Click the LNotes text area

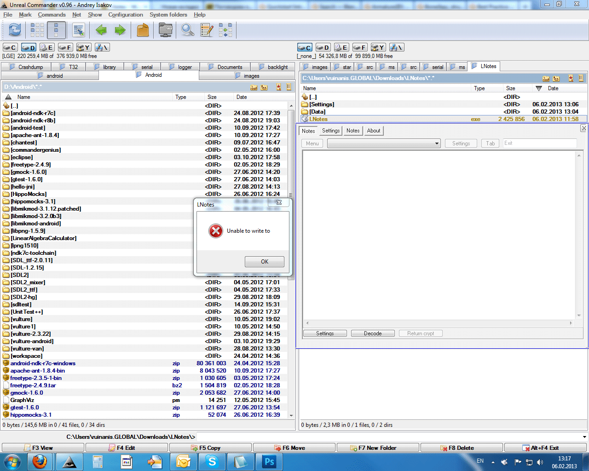[x=439, y=235]
